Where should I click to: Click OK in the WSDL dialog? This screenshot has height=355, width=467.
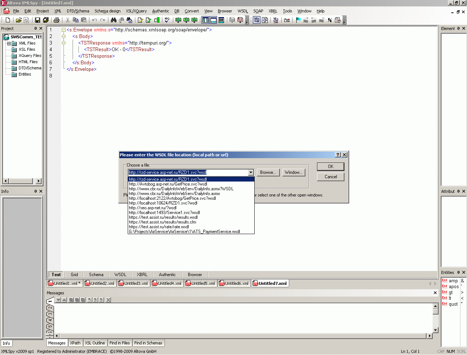pyautogui.click(x=331, y=167)
